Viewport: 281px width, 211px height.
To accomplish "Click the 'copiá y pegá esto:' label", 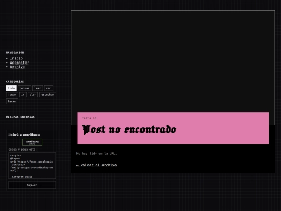I will [x=22, y=150].
